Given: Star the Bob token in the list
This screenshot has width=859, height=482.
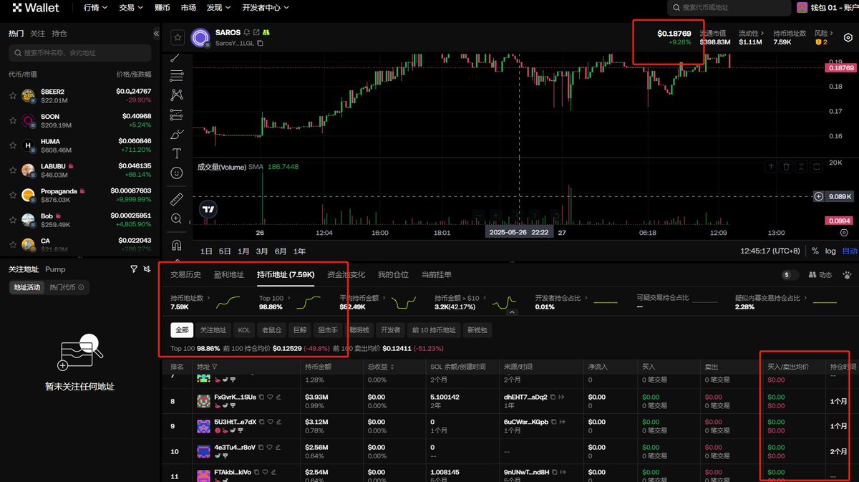Looking at the screenshot, I should pos(13,220).
